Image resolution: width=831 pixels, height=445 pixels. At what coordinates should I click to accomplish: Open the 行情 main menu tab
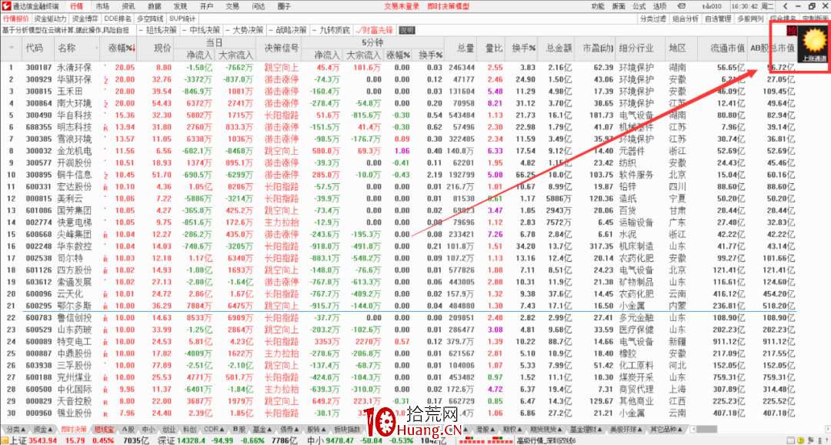(x=76, y=6)
